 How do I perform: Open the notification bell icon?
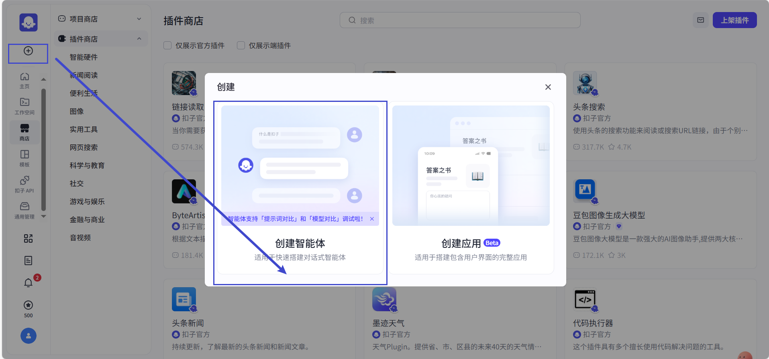(28, 283)
